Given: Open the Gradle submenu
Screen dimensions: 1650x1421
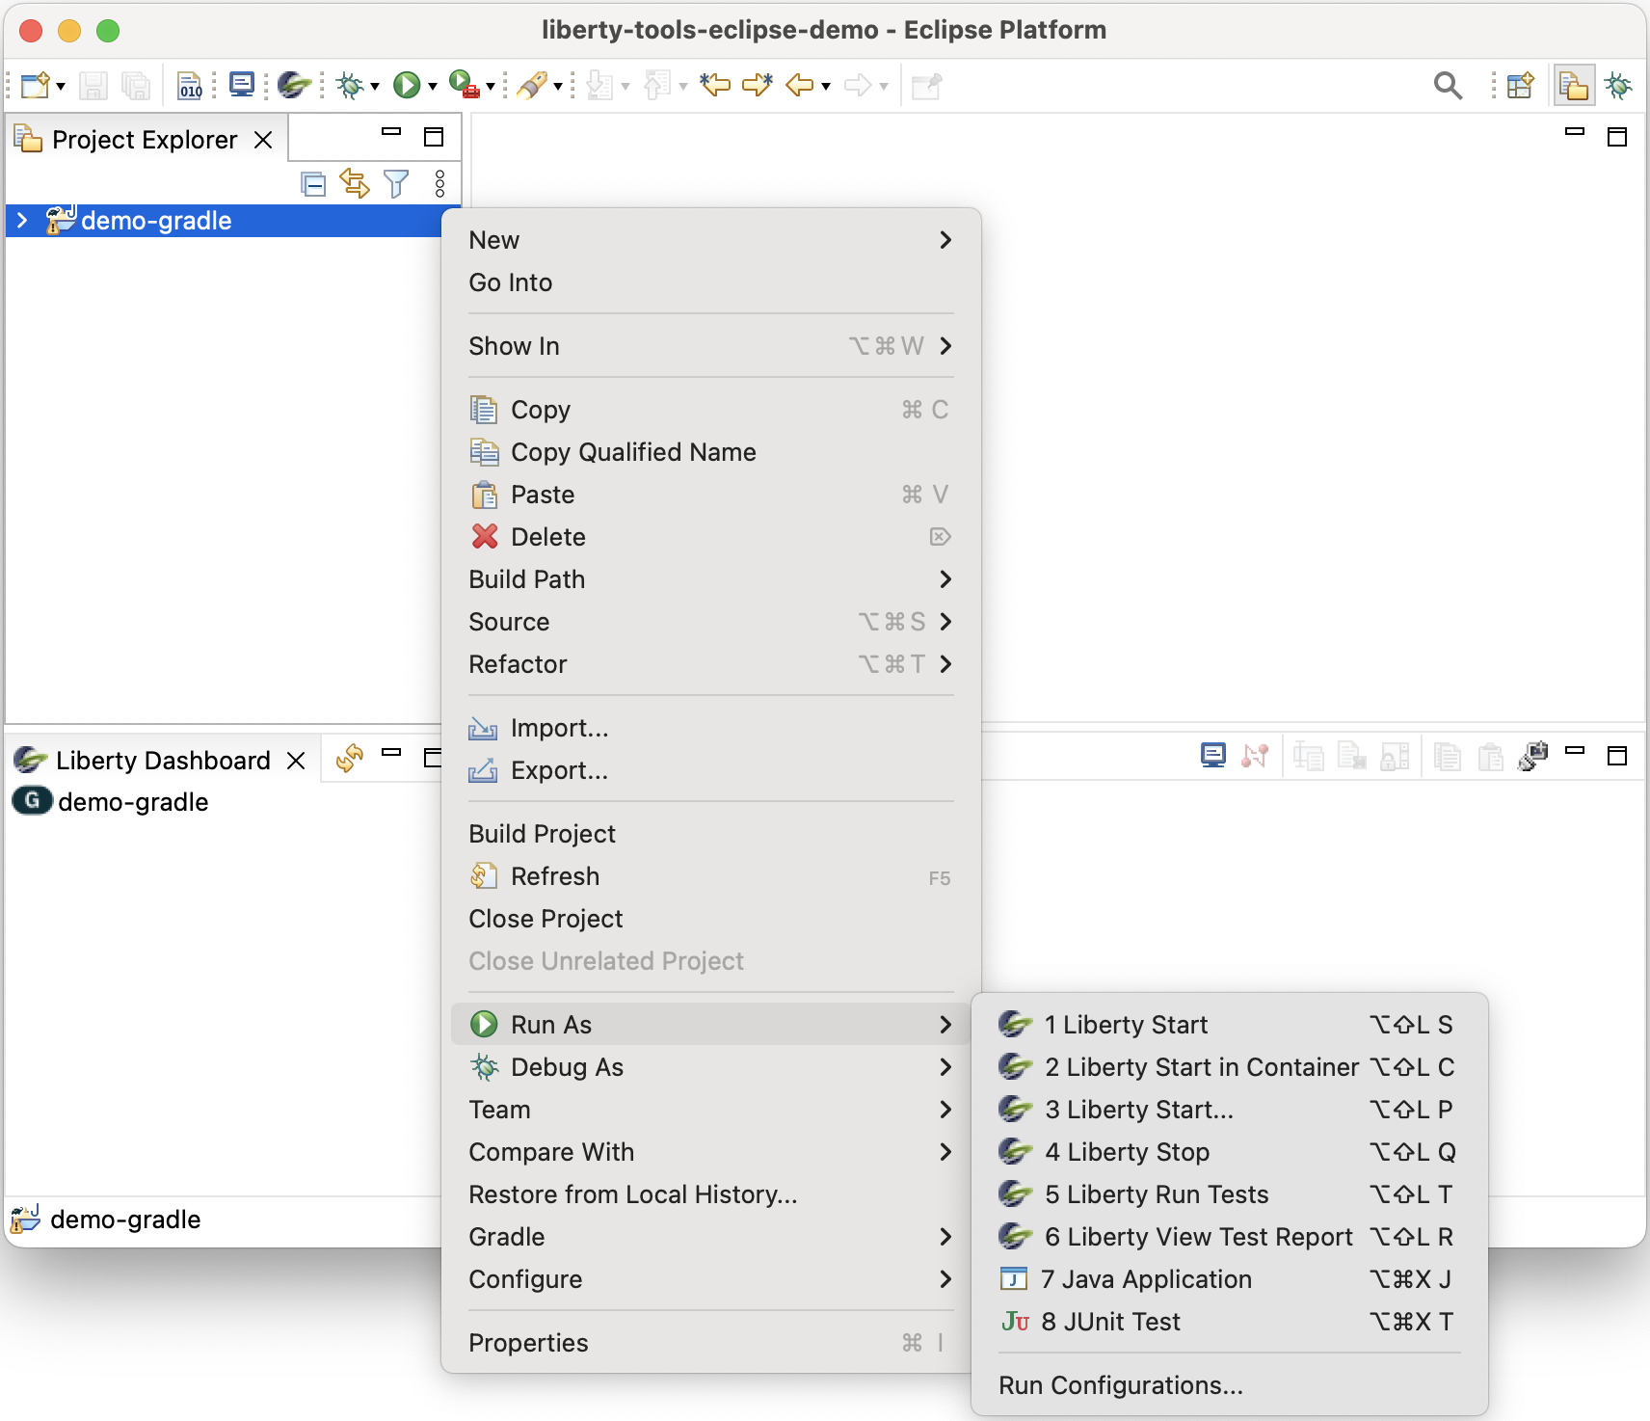Looking at the screenshot, I should (x=710, y=1237).
